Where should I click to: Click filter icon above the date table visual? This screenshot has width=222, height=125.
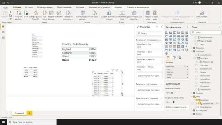pyautogui.click(x=112, y=70)
